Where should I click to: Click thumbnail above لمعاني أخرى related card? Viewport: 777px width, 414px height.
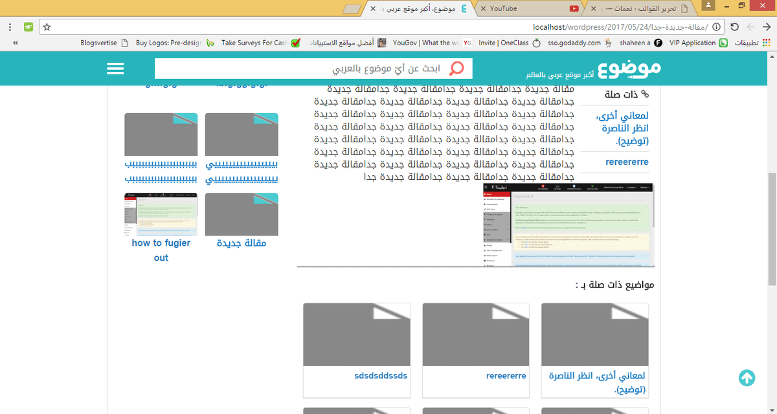pyautogui.click(x=595, y=334)
